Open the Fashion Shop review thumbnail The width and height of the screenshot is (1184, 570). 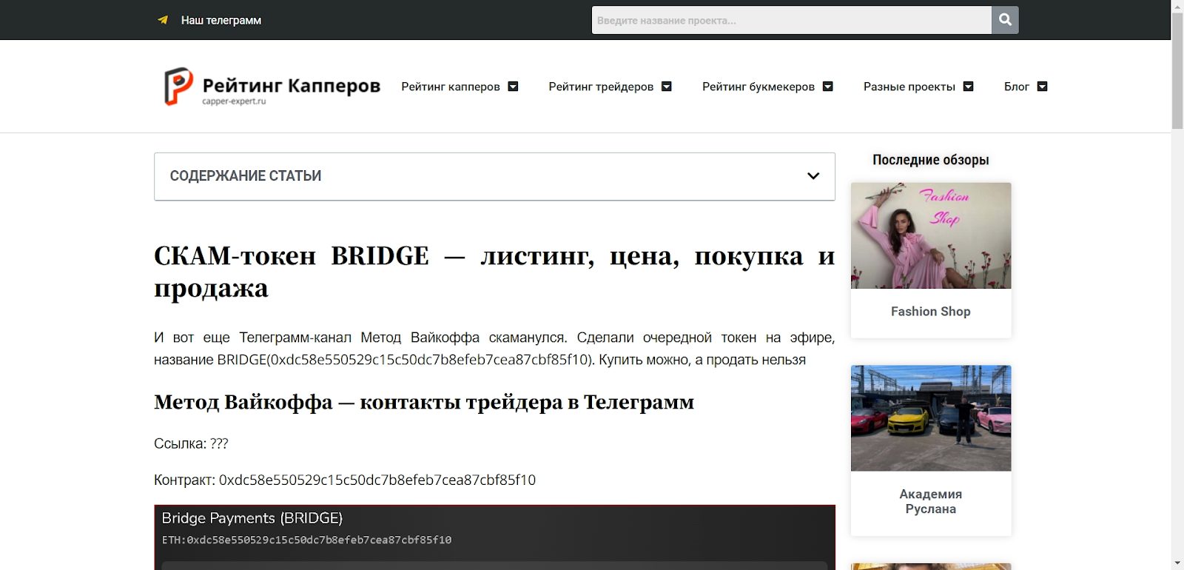[x=931, y=235]
